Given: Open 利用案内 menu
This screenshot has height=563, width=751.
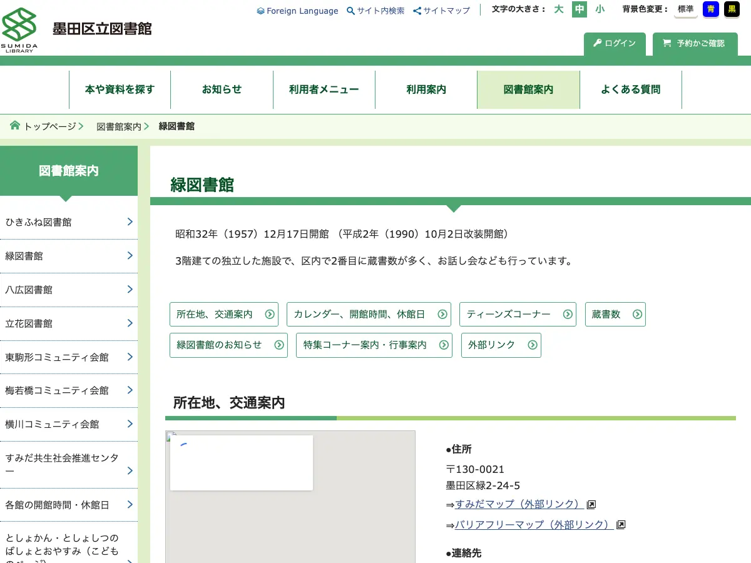Looking at the screenshot, I should pyautogui.click(x=426, y=89).
